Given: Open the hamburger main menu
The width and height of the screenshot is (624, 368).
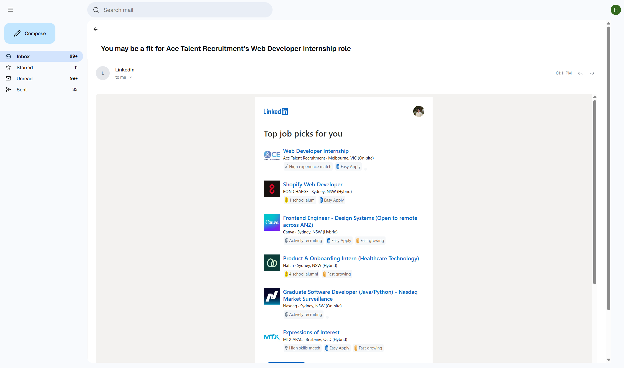Looking at the screenshot, I should tap(10, 10).
